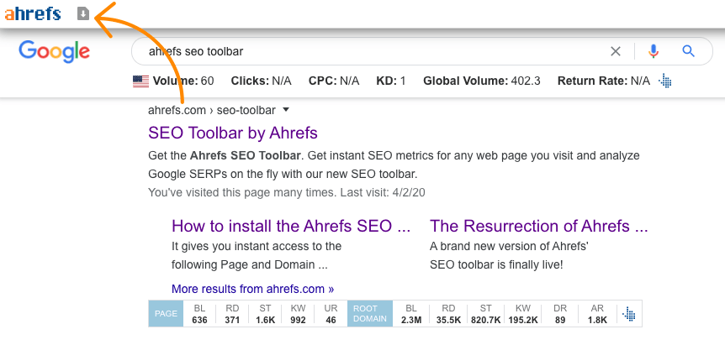Click the Ahrefs logo in toolbar

(x=33, y=13)
